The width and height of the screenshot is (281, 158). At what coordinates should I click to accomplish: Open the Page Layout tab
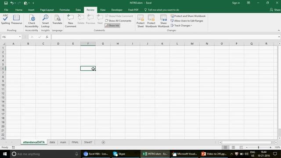(x=47, y=10)
